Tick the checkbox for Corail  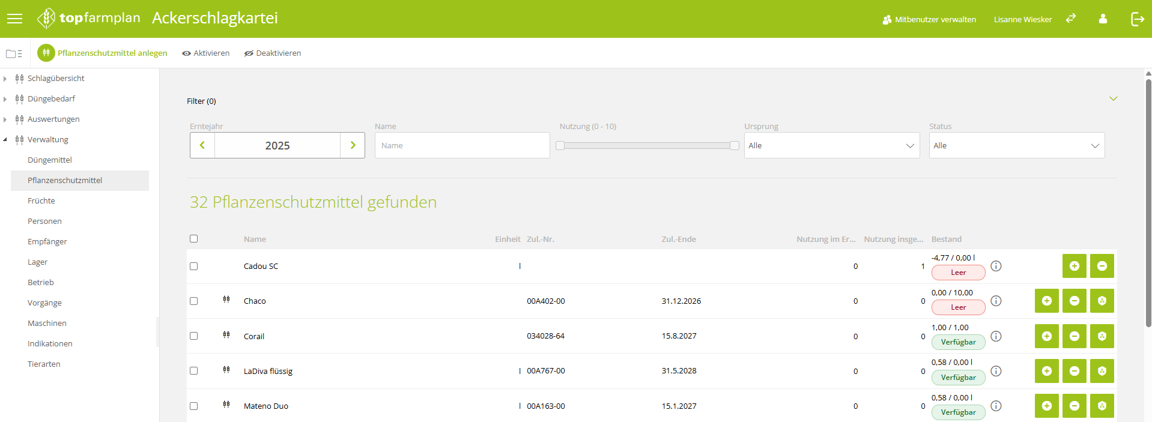pyautogui.click(x=193, y=336)
